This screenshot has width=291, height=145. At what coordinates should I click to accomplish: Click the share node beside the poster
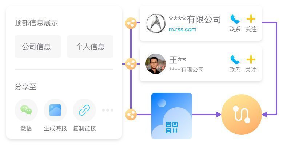[131, 115]
